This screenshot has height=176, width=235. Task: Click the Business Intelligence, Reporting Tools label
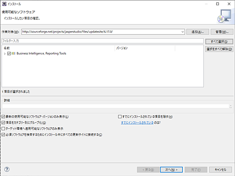coord(41,53)
